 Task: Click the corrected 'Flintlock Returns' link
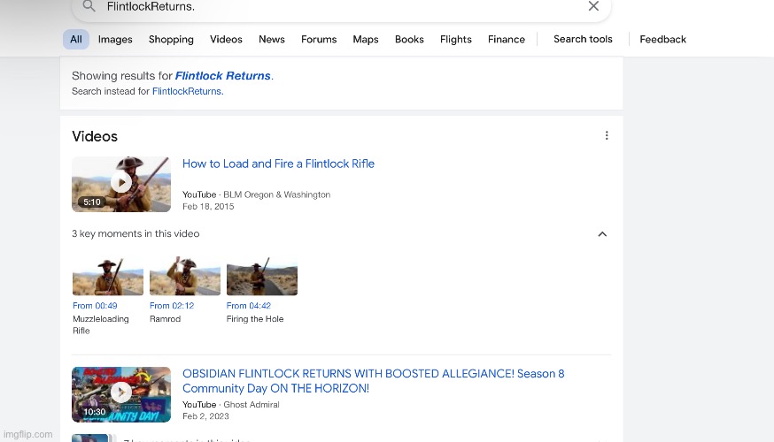click(x=222, y=76)
